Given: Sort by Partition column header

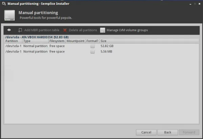Looking at the screenshot, I should 13,41.
